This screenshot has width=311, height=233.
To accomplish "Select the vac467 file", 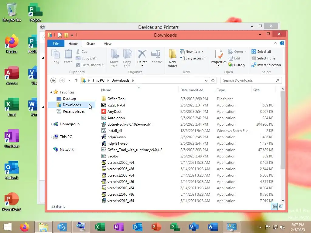I will pyautogui.click(x=113, y=156).
